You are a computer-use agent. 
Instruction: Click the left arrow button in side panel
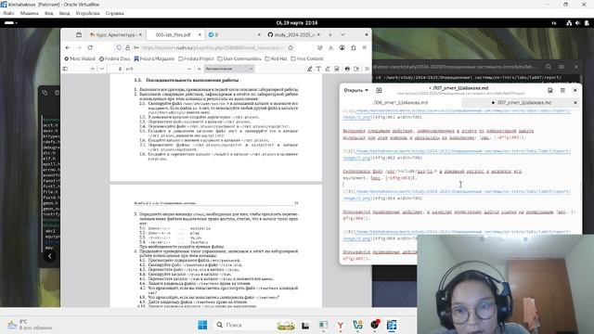[x=49, y=256]
